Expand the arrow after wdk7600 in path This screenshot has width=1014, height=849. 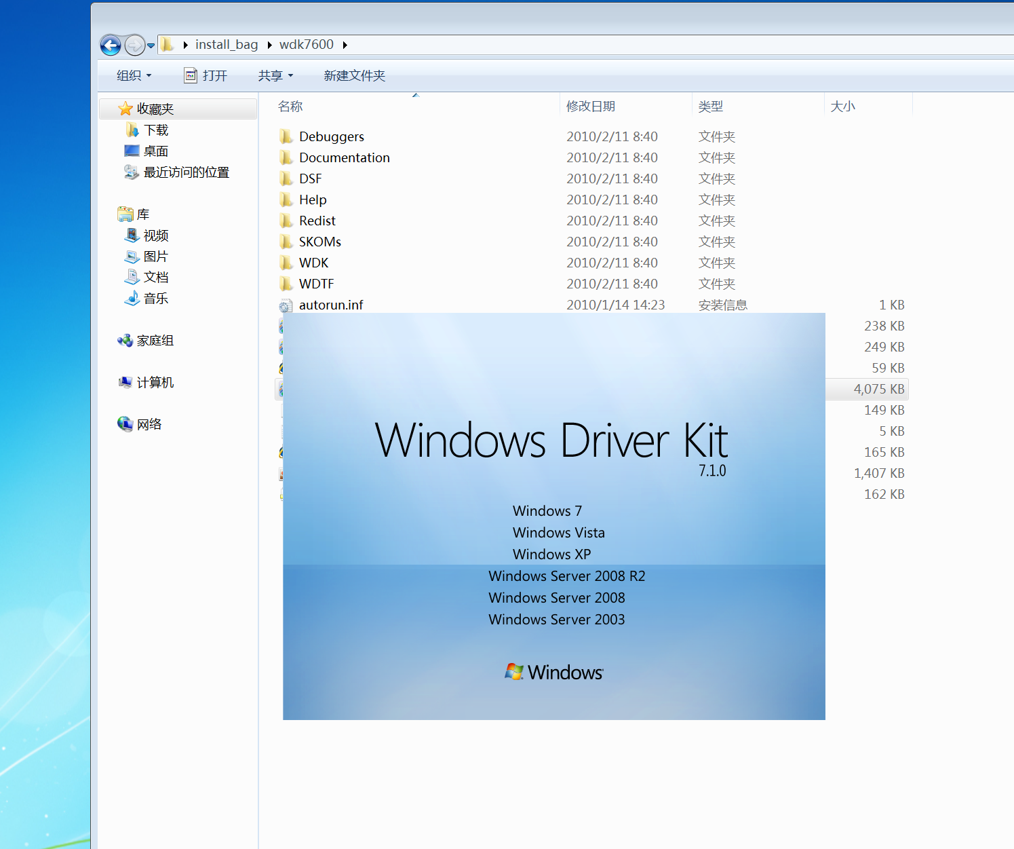pos(345,45)
